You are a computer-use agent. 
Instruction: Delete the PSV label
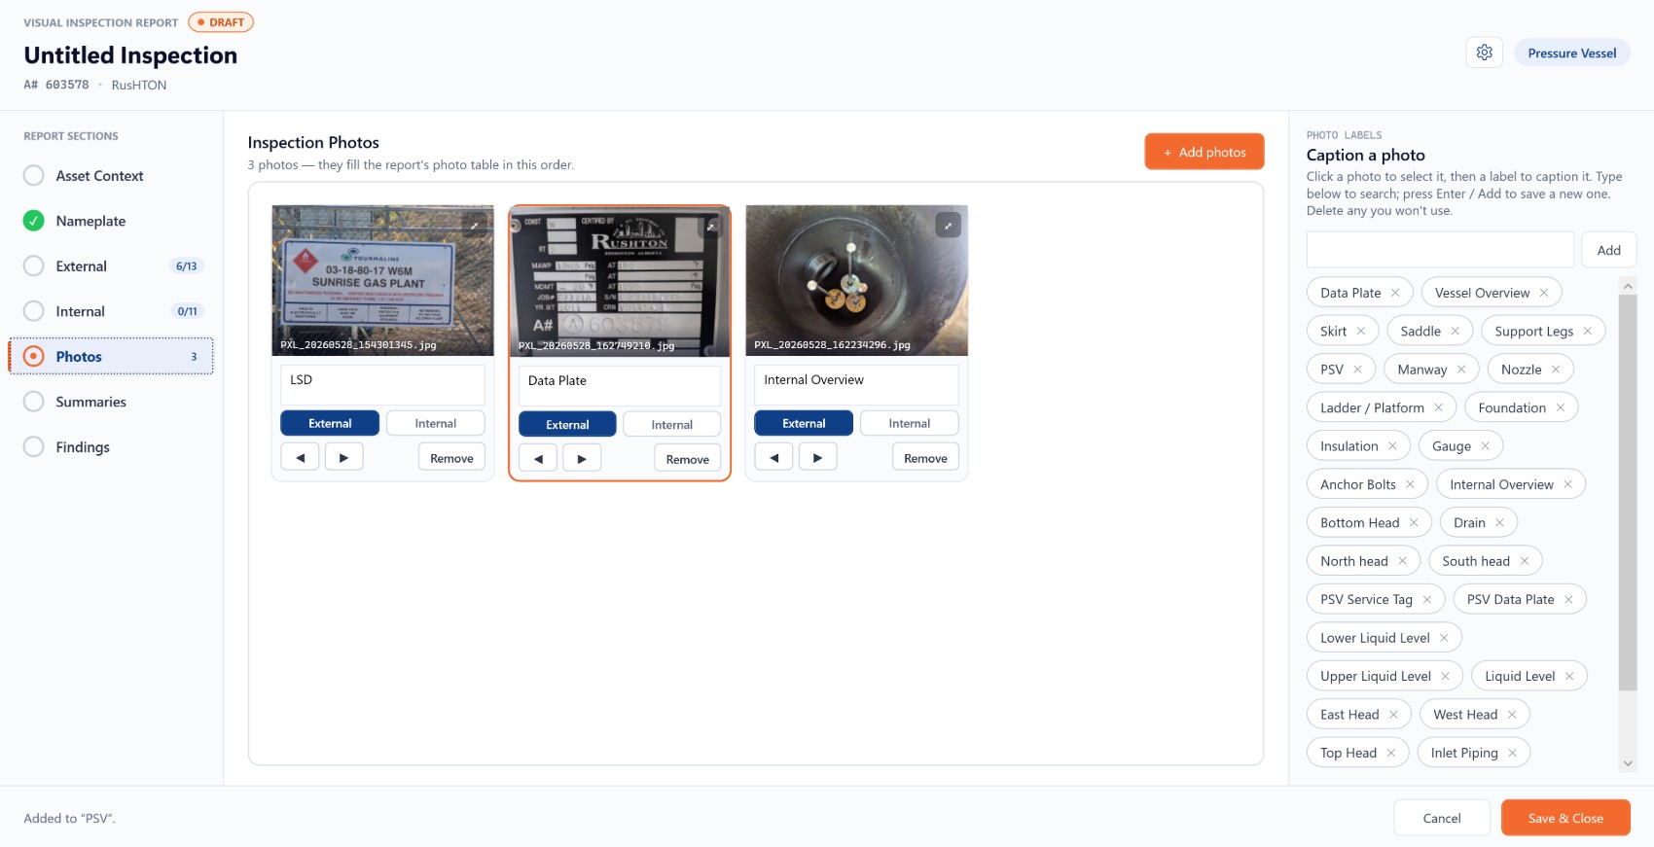coord(1357,370)
